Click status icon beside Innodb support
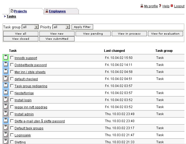This screenshot has width=186, height=144. (x=6, y=57)
